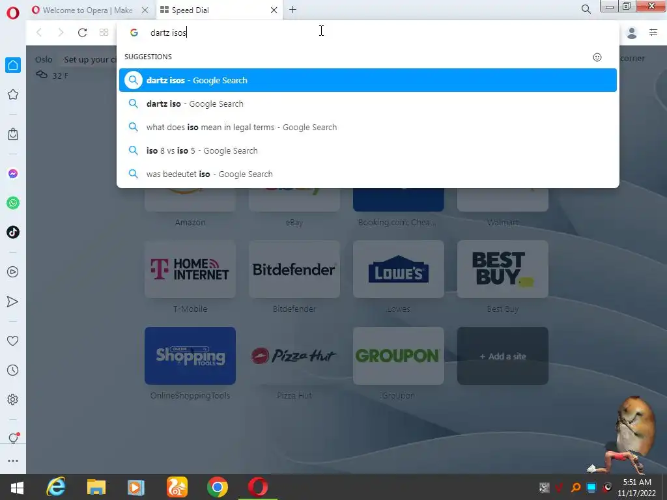The image size is (667, 500).
Task: Open the Player sidebar icon
Action: tap(13, 271)
